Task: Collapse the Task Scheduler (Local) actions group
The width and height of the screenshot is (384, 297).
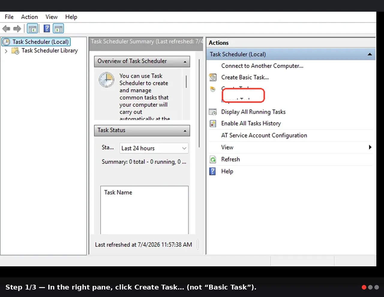Action: [370, 54]
